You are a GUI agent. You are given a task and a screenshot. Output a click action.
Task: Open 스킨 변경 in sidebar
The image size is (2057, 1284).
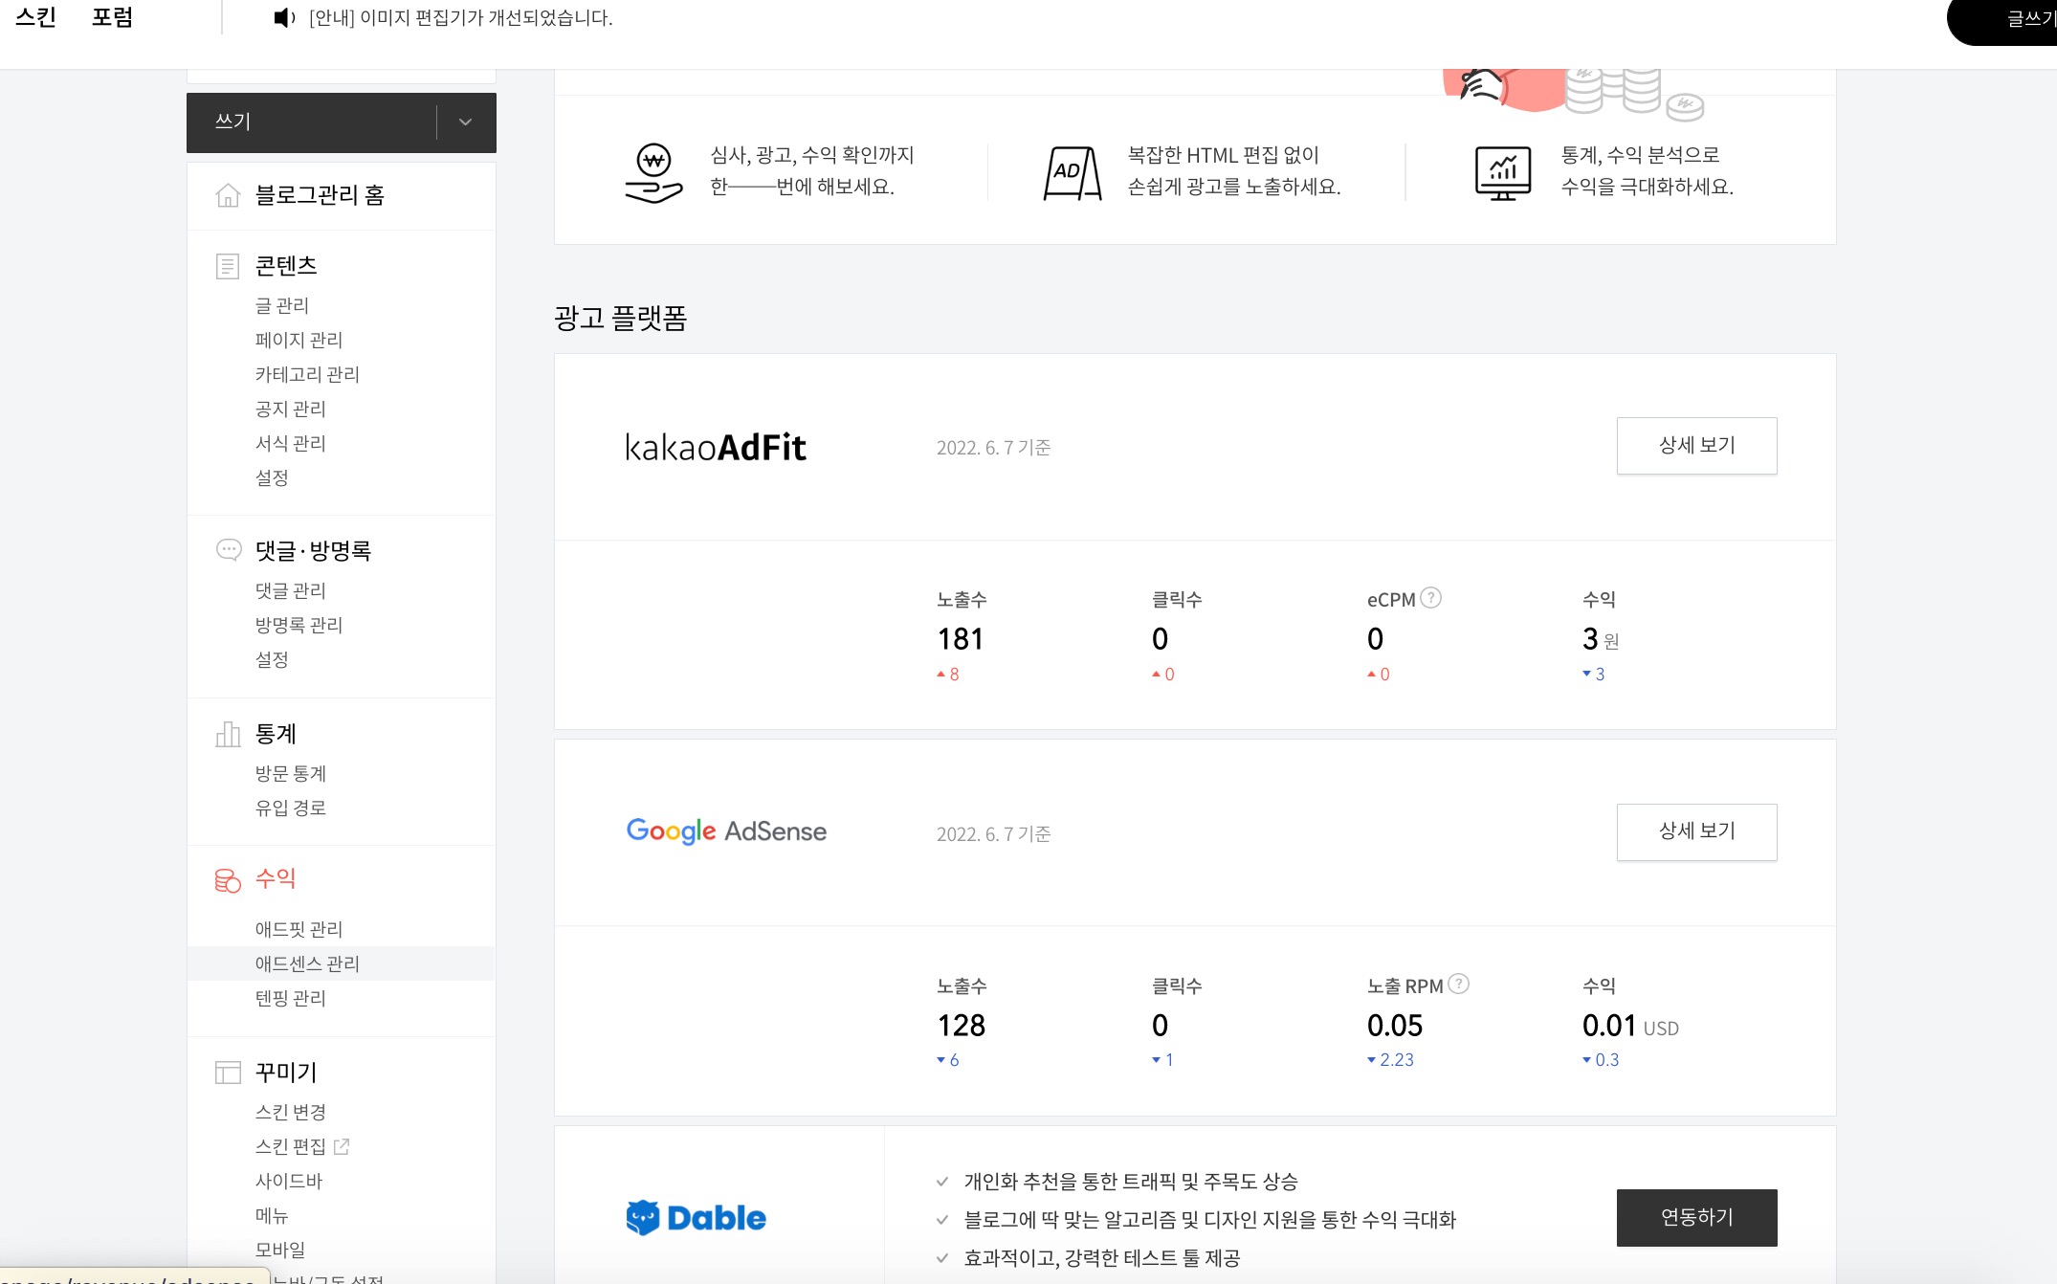(x=291, y=1112)
